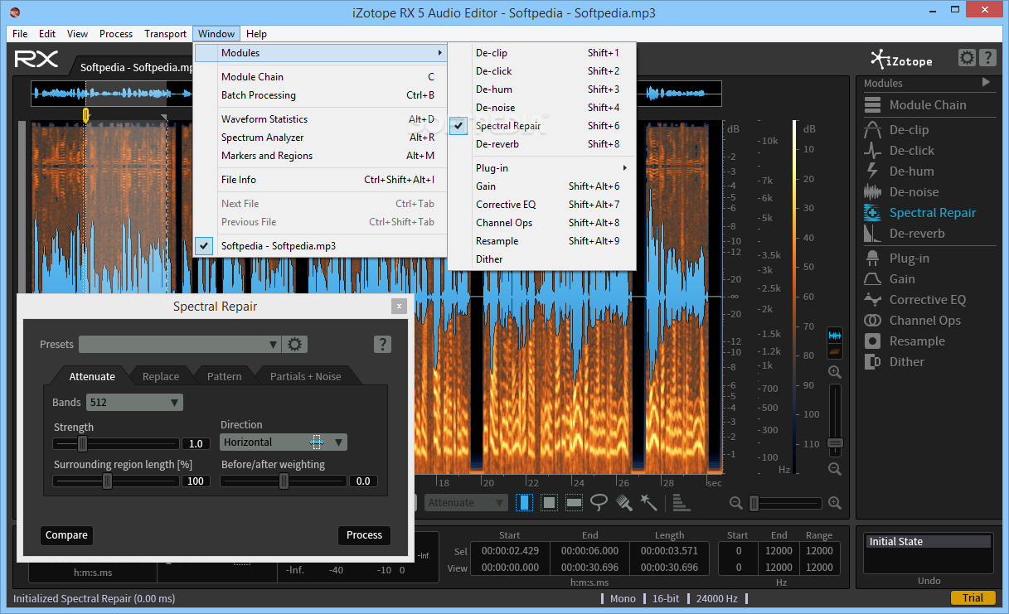This screenshot has height=614, width=1009.
Task: Open the Resample module icon in sidebar
Action: [x=872, y=341]
